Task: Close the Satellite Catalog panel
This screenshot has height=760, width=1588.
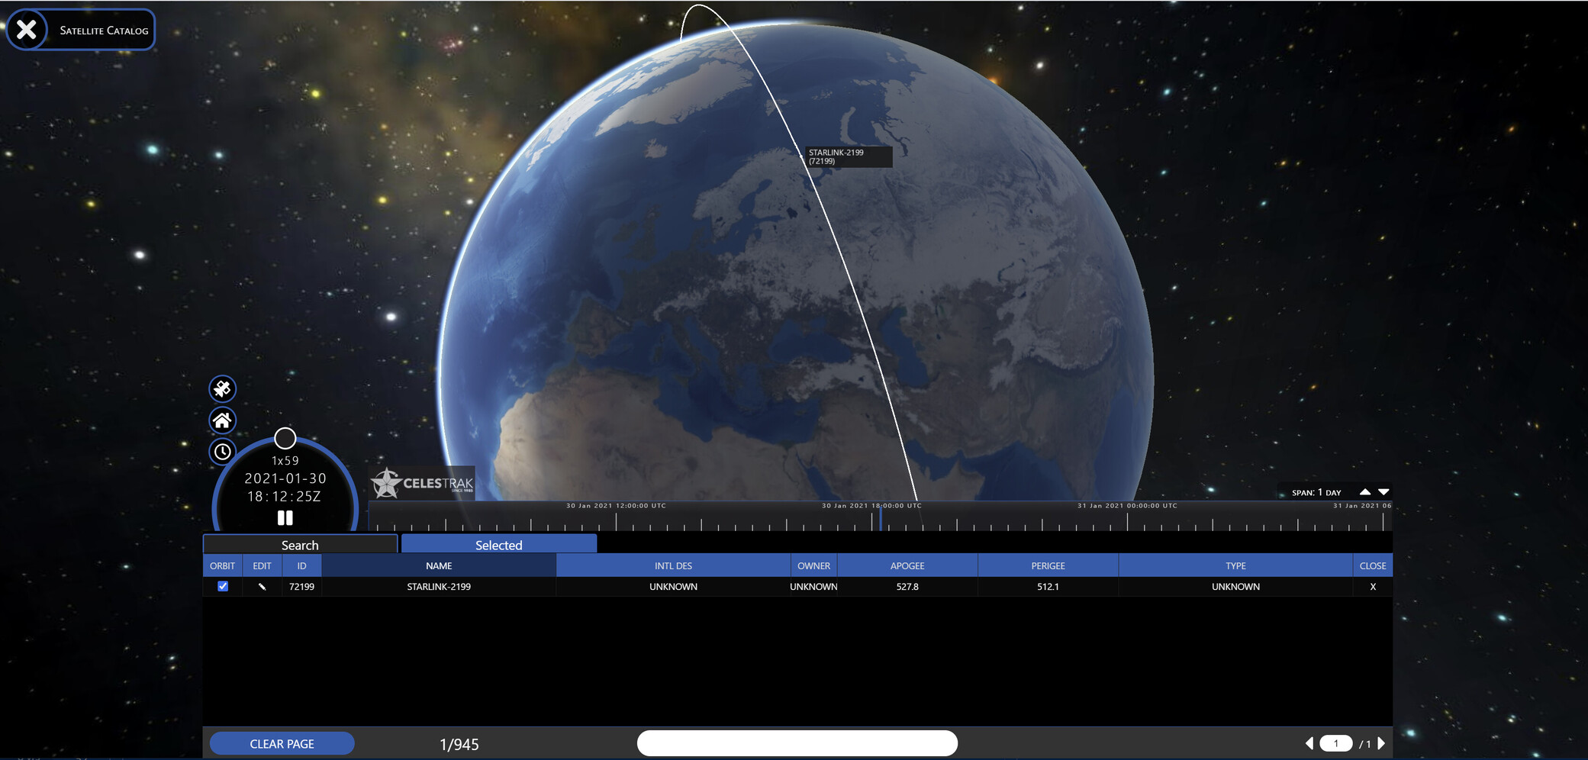Action: 27,30
